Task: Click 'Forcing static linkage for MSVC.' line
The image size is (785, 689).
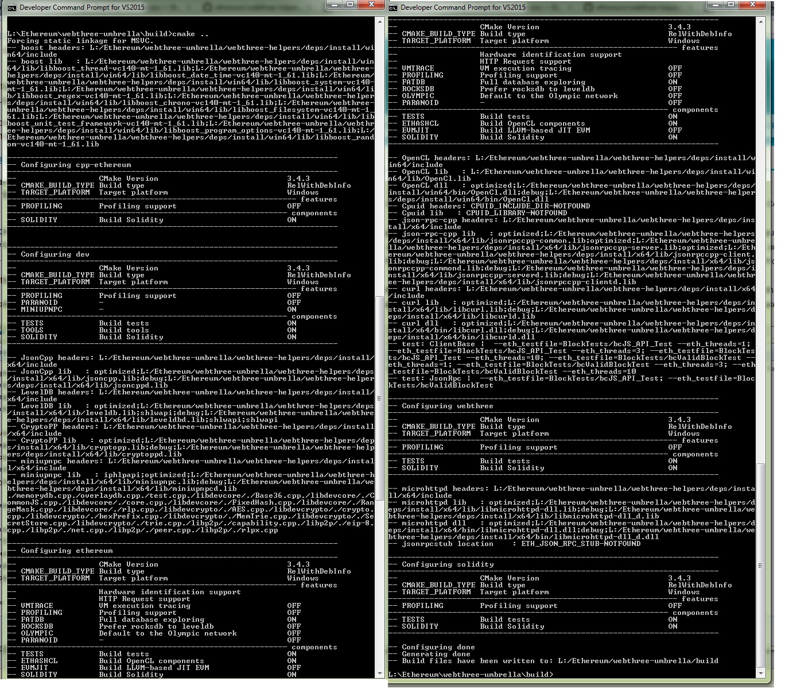Action: click(x=80, y=41)
